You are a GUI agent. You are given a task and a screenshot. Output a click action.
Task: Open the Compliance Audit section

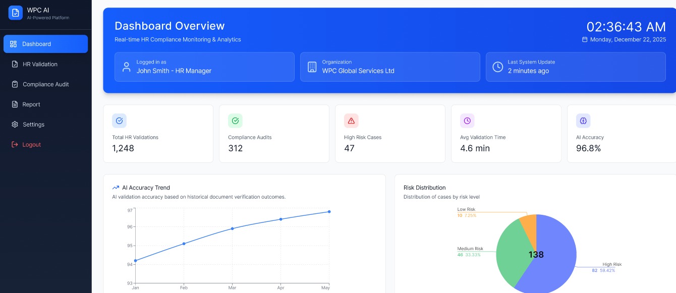coord(45,84)
